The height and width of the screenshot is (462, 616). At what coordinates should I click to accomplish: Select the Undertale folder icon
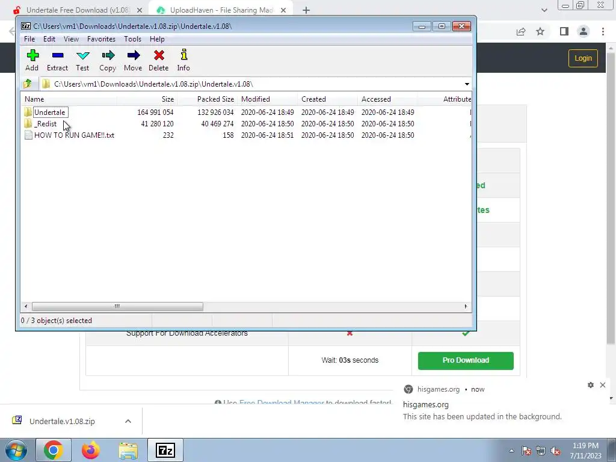pyautogui.click(x=28, y=112)
